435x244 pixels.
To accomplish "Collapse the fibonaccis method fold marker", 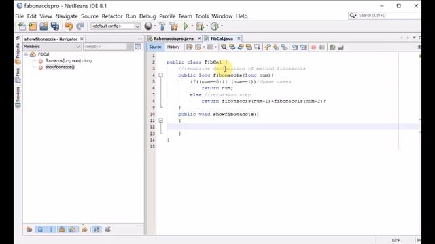I will coord(161,75).
